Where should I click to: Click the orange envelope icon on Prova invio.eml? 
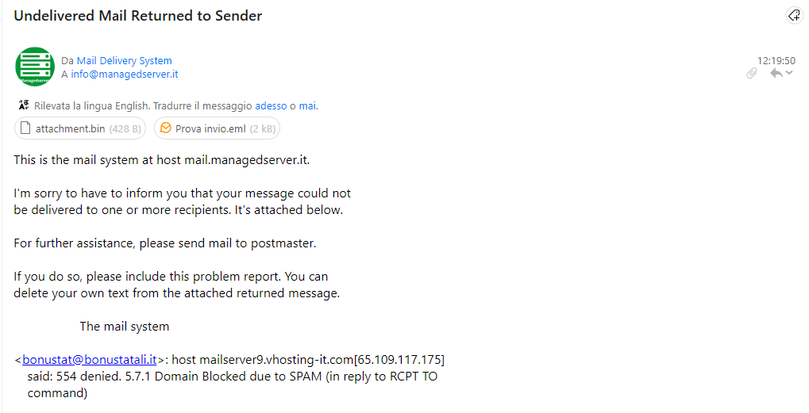[x=165, y=128]
